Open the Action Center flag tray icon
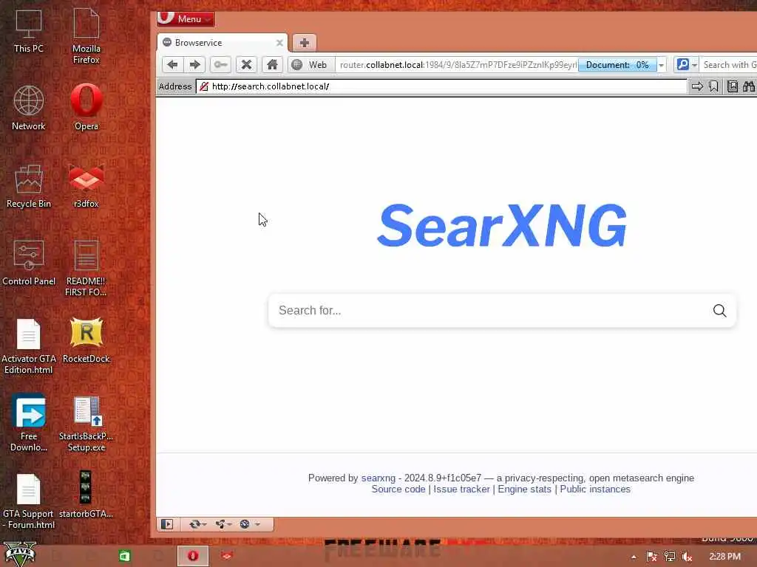The image size is (757, 567). coord(652,557)
